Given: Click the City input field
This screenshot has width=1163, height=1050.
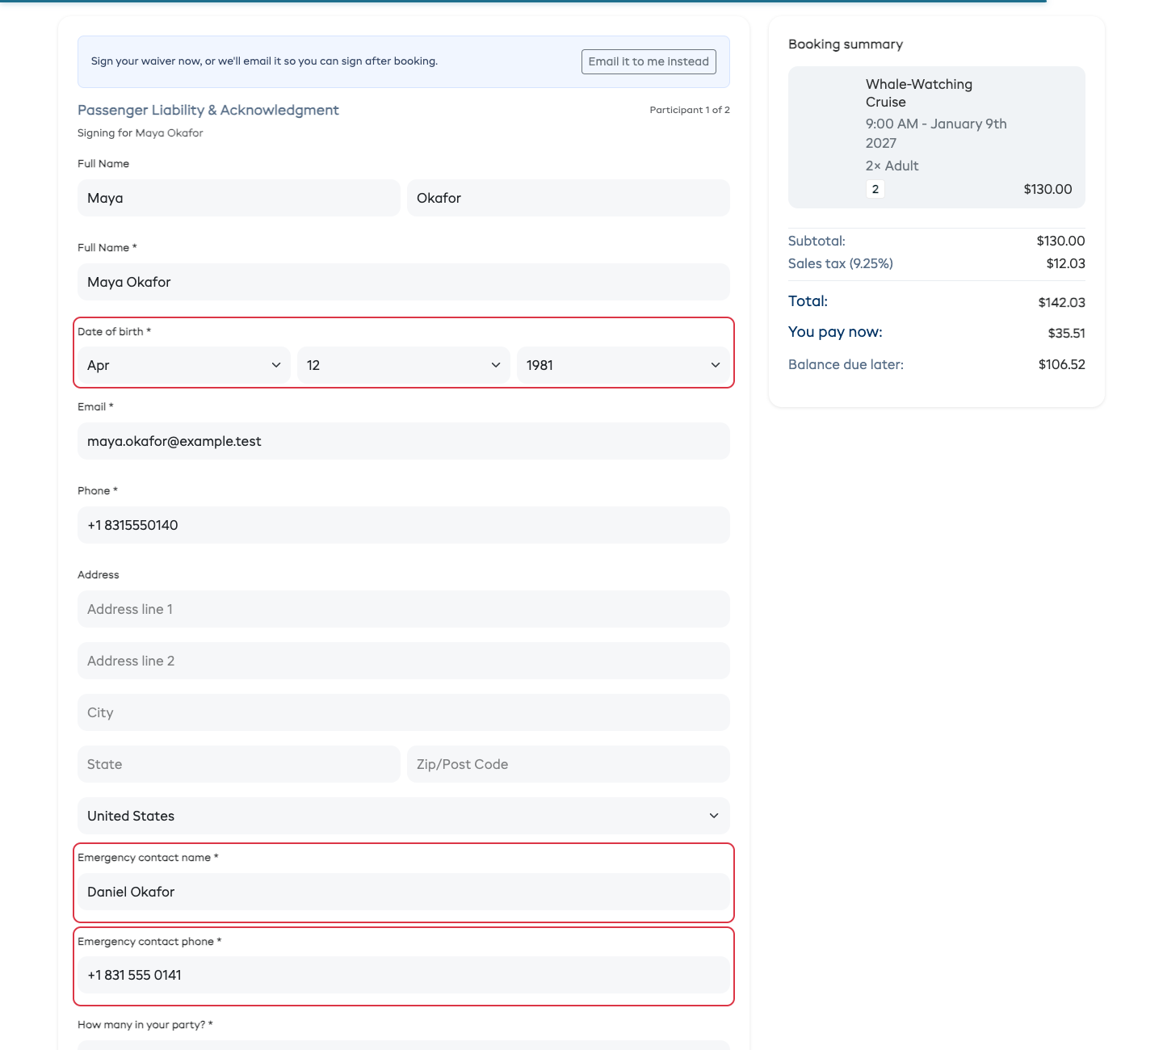Looking at the screenshot, I should 404,712.
